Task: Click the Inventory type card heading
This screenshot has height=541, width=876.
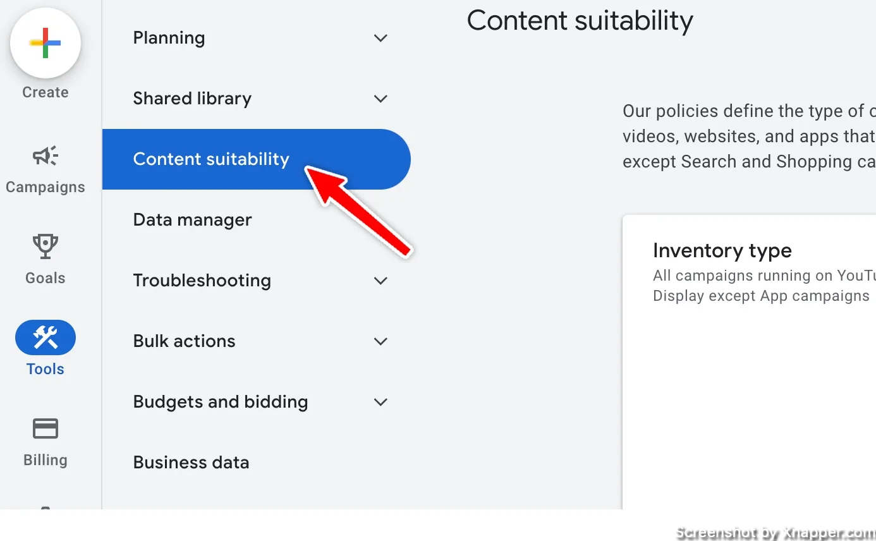Action: coord(722,251)
